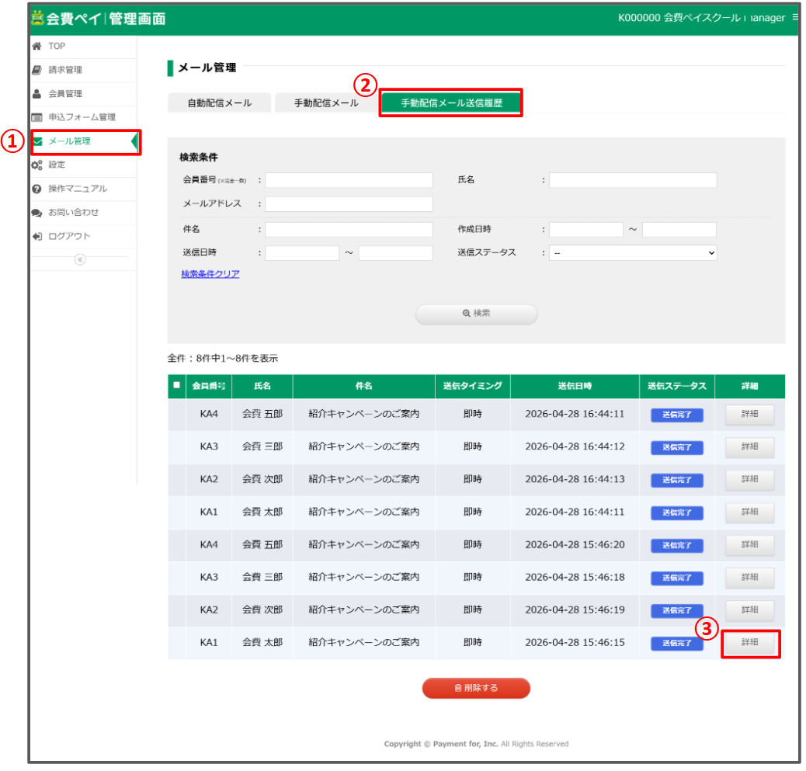Focus the 件名 input field
806x771 pixels.
350,231
